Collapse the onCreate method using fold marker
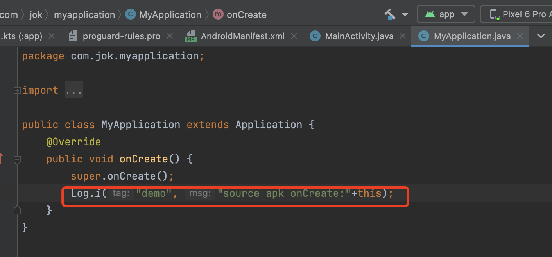The width and height of the screenshot is (552, 257). pos(17,159)
